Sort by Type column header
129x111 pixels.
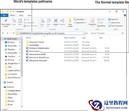84,38
